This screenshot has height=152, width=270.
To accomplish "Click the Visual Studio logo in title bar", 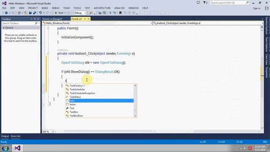I will 4,3.
